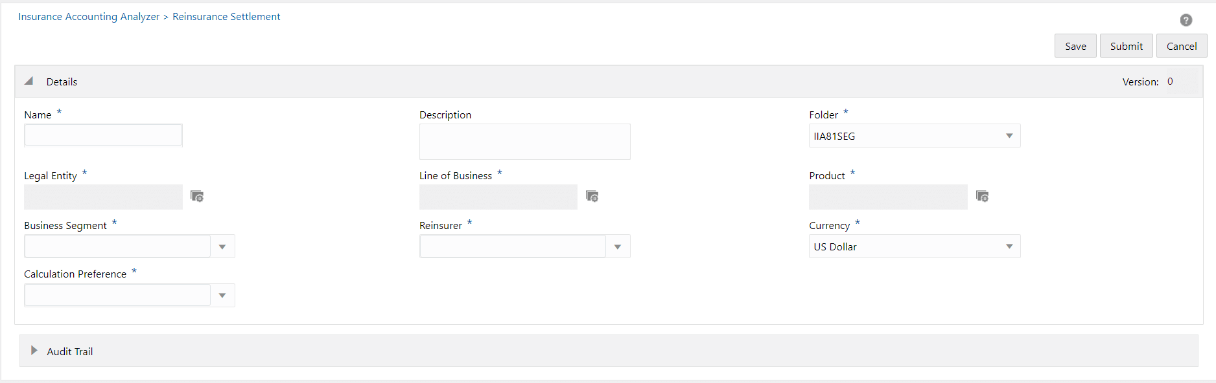
Task: Open the Currency dropdown showing US Dollar
Action: [x=914, y=246]
